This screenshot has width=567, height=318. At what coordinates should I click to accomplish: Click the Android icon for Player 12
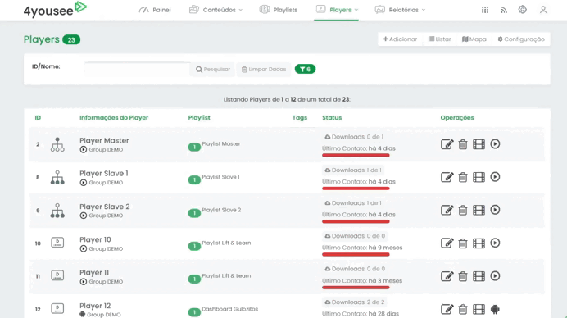(x=495, y=309)
